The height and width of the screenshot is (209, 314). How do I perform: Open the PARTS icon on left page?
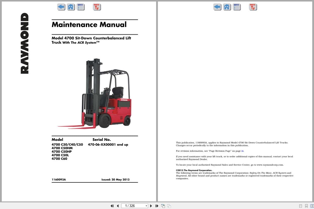coord(97,7)
